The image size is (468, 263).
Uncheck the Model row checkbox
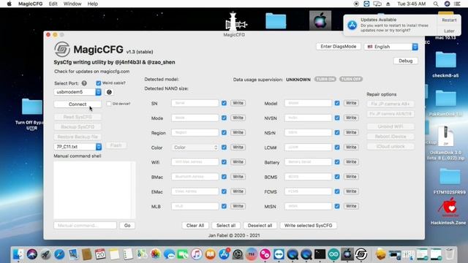point(337,103)
